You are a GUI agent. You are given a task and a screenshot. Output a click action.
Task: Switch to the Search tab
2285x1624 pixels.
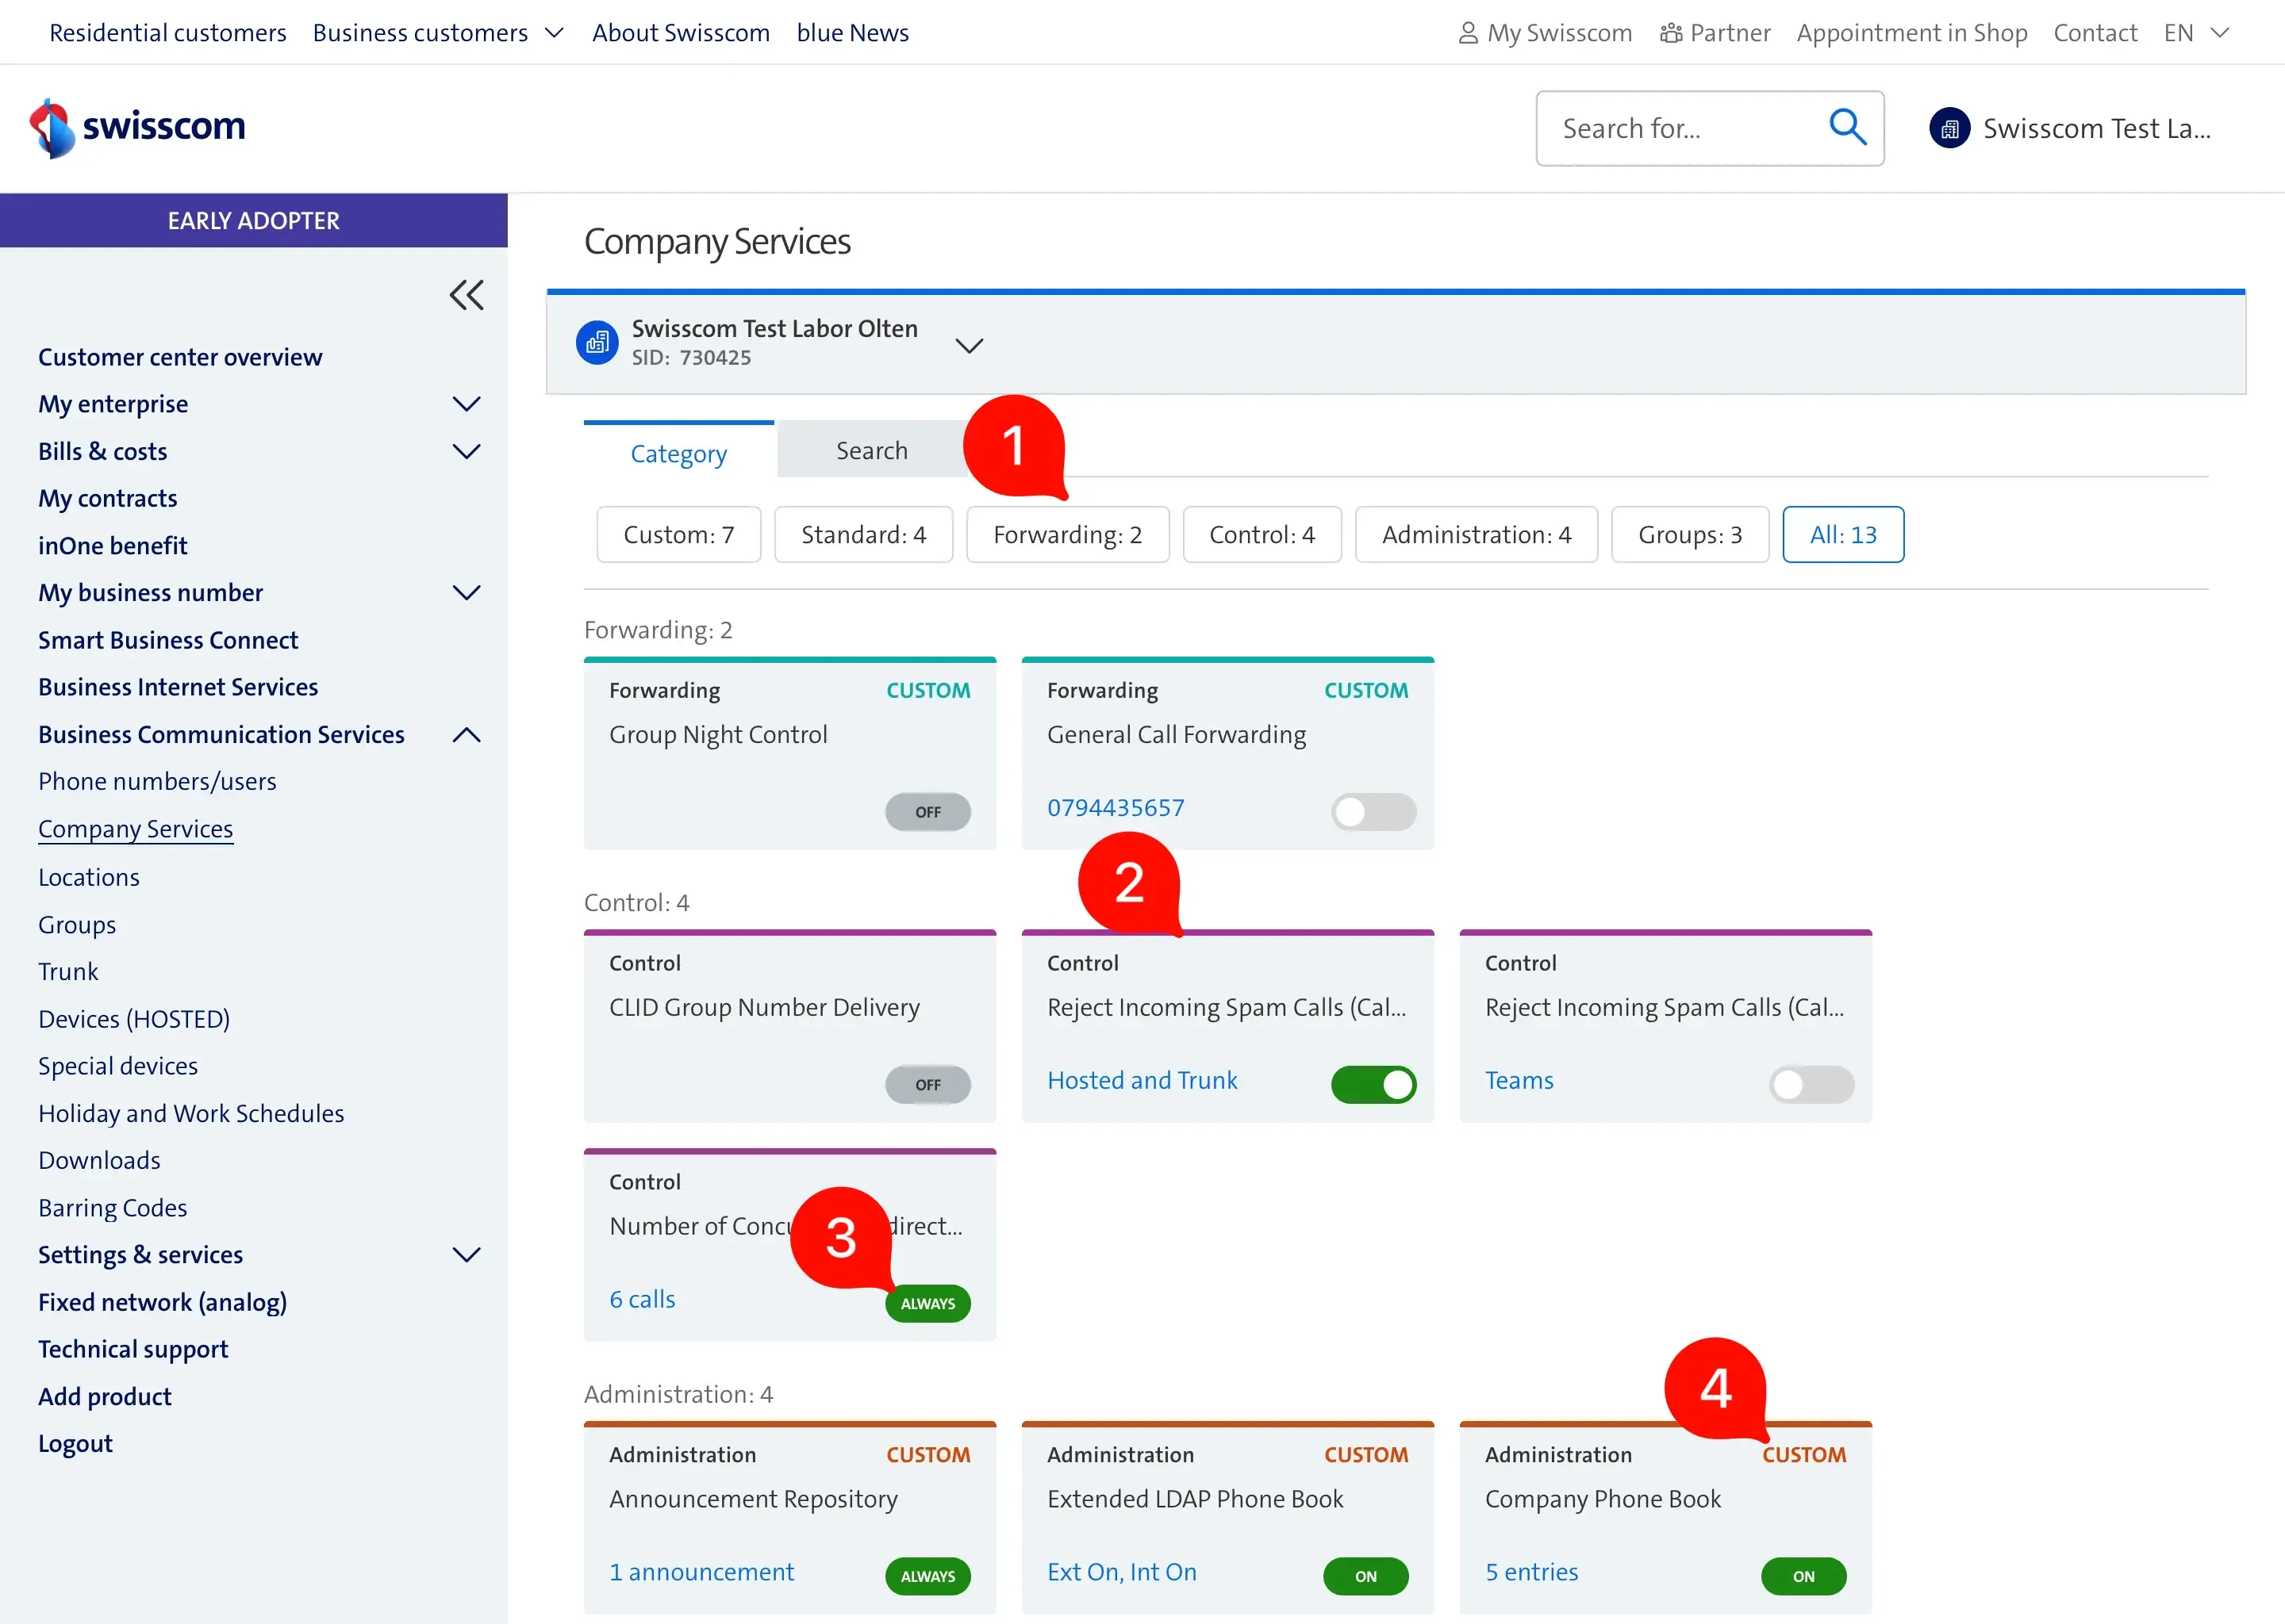tap(871, 451)
